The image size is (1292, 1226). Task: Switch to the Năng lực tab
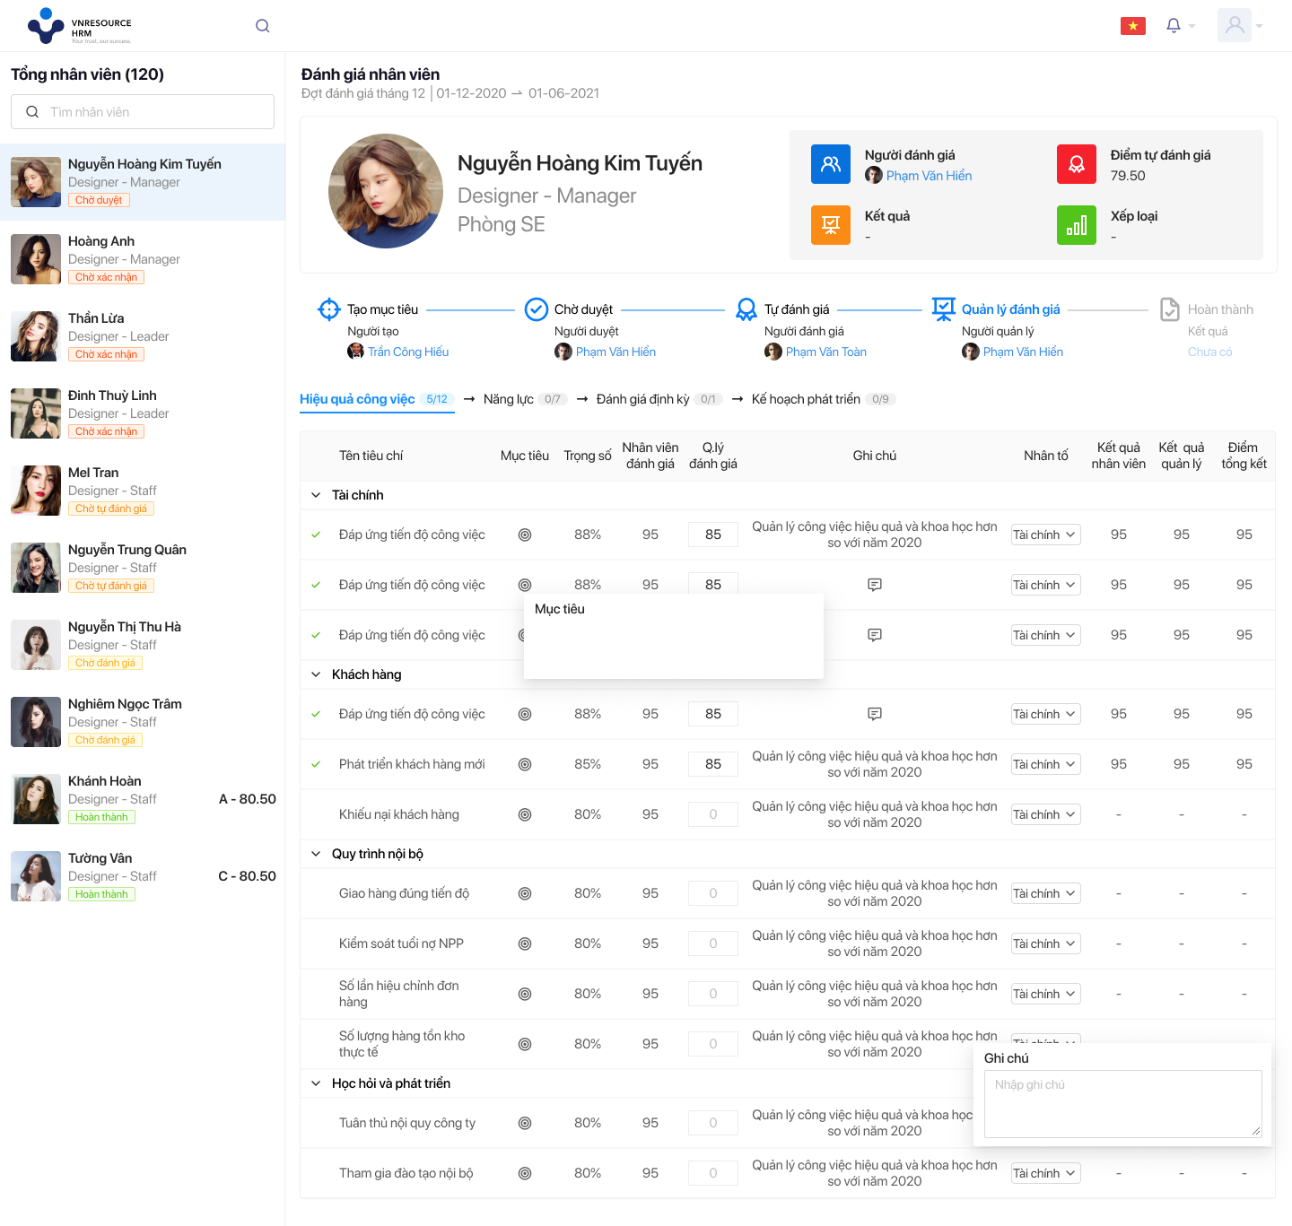(509, 399)
